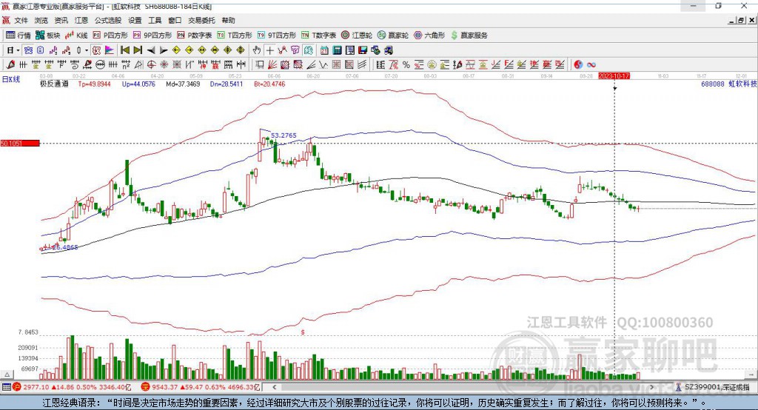Screen dimensions: 758x410
Task: Click the 9543.37 Shenzhen index value
Action: pyautogui.click(x=164, y=387)
